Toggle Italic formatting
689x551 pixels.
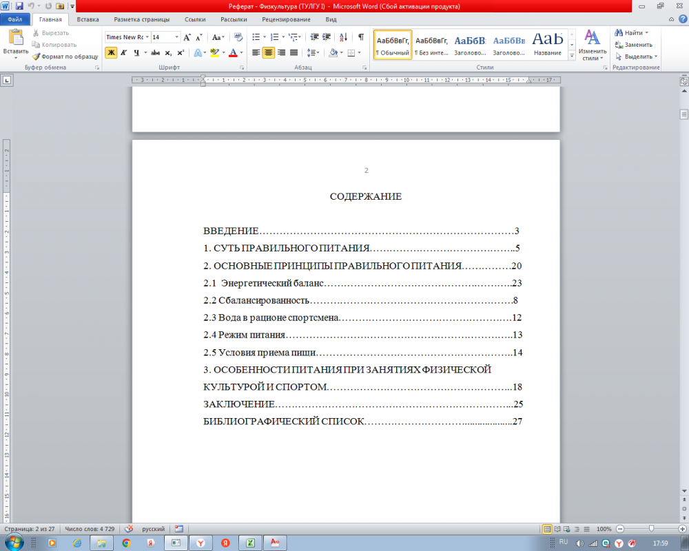click(124, 53)
